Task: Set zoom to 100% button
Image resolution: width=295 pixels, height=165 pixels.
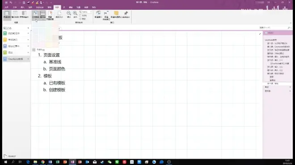Action: click(x=83, y=16)
